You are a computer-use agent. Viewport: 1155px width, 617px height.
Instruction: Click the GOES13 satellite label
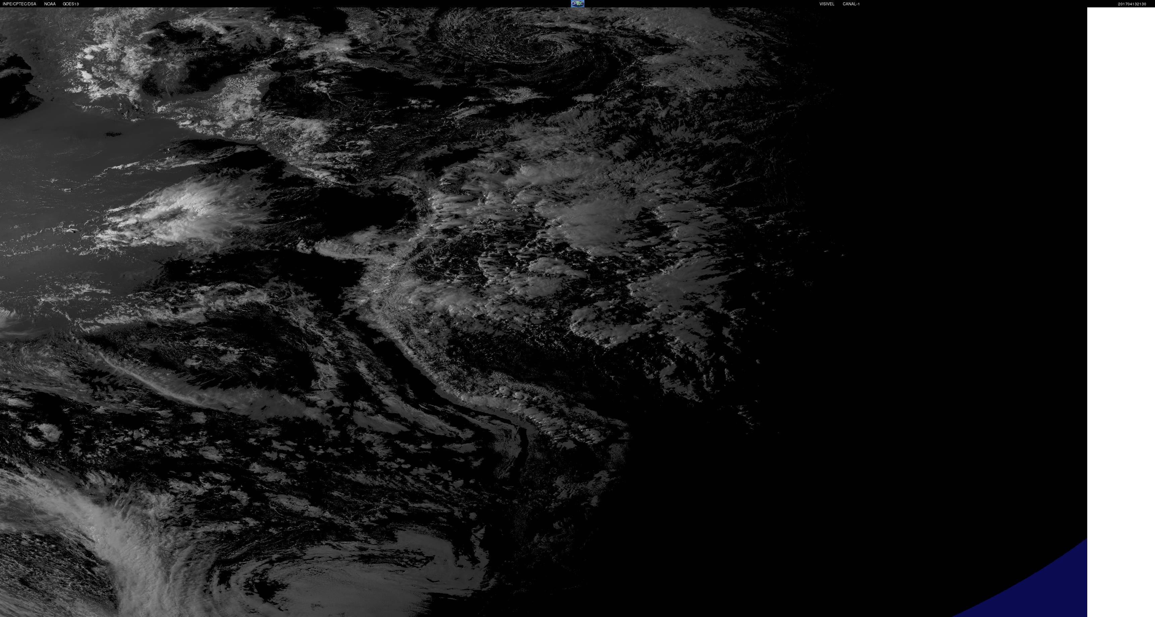[x=71, y=4]
